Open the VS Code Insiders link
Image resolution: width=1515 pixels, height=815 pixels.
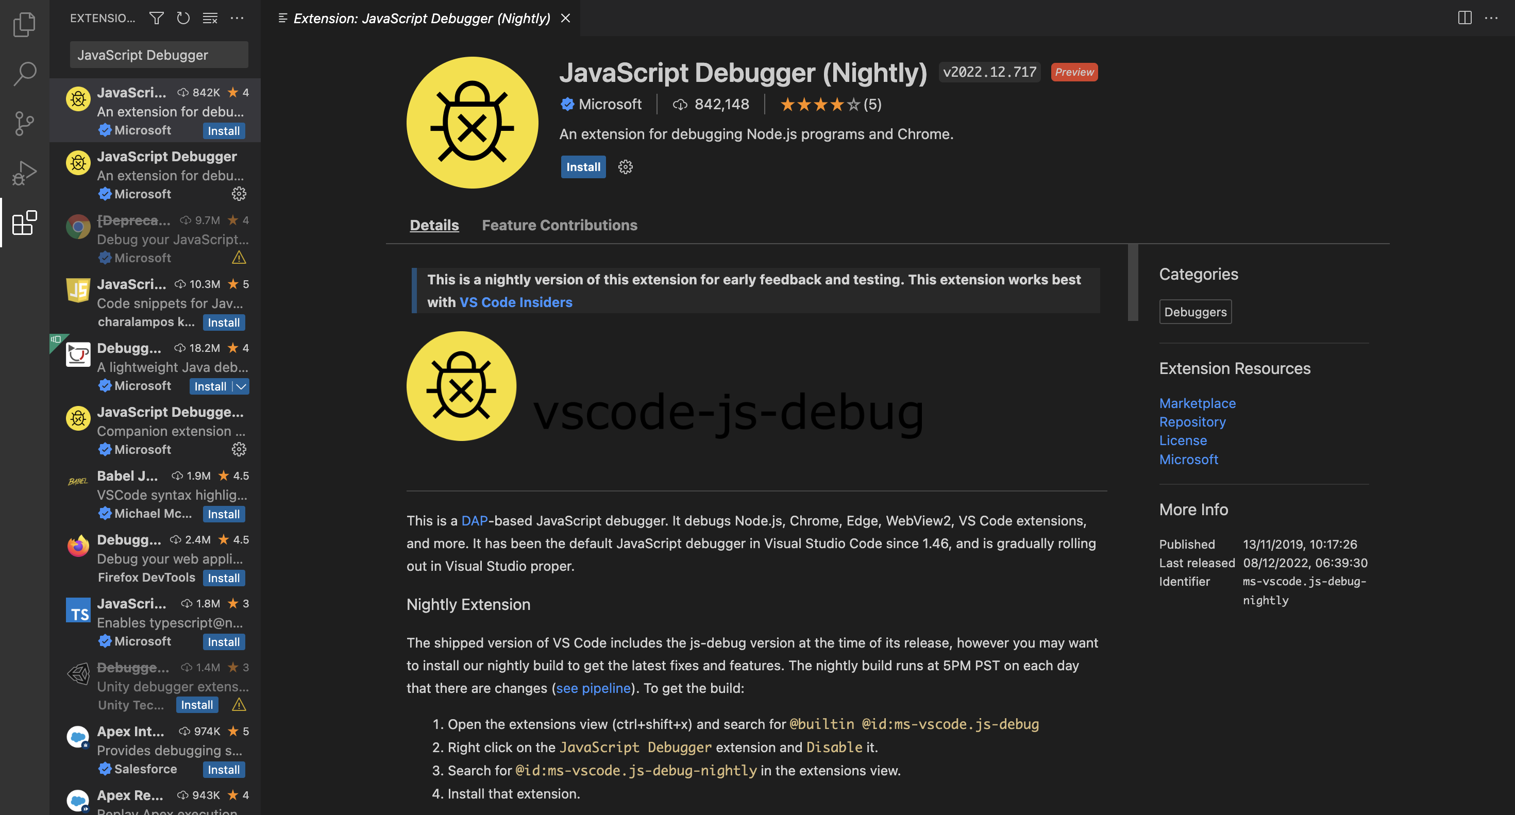(516, 300)
